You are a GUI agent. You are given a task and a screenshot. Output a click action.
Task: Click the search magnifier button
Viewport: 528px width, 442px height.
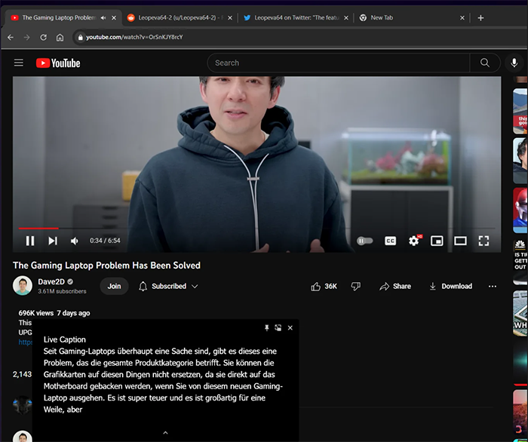click(484, 63)
